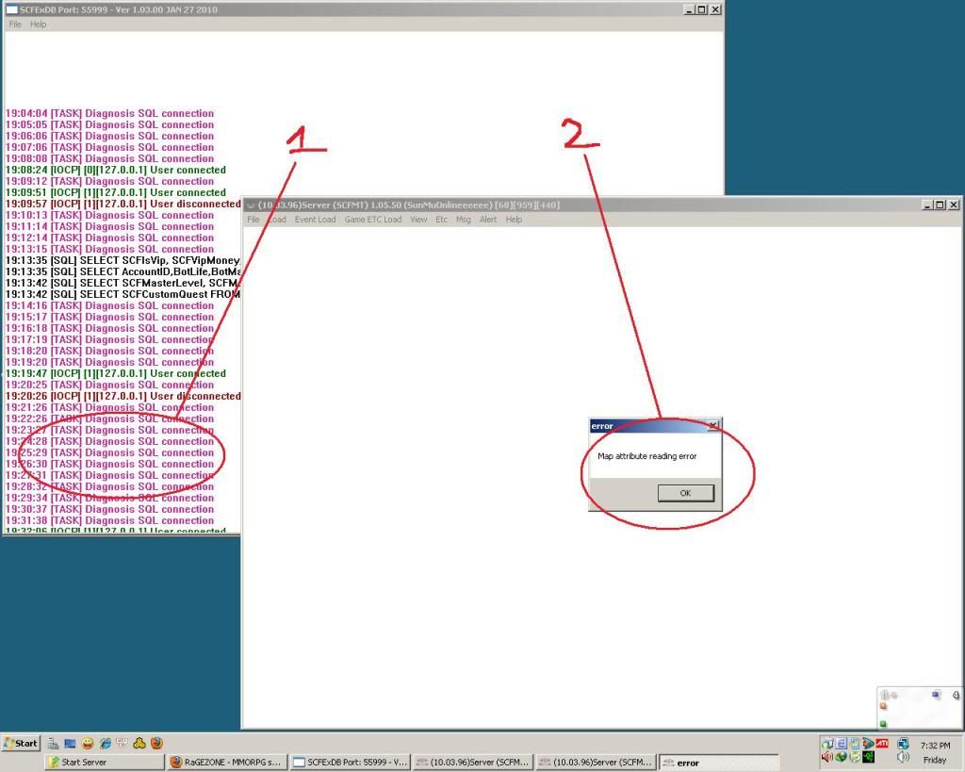Open the Event Load menu

click(315, 220)
